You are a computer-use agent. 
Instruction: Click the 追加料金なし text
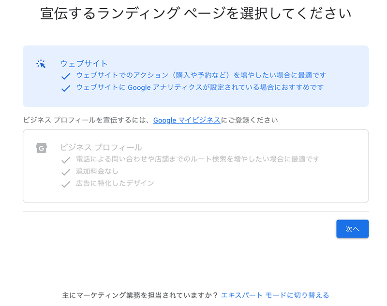[97, 171]
